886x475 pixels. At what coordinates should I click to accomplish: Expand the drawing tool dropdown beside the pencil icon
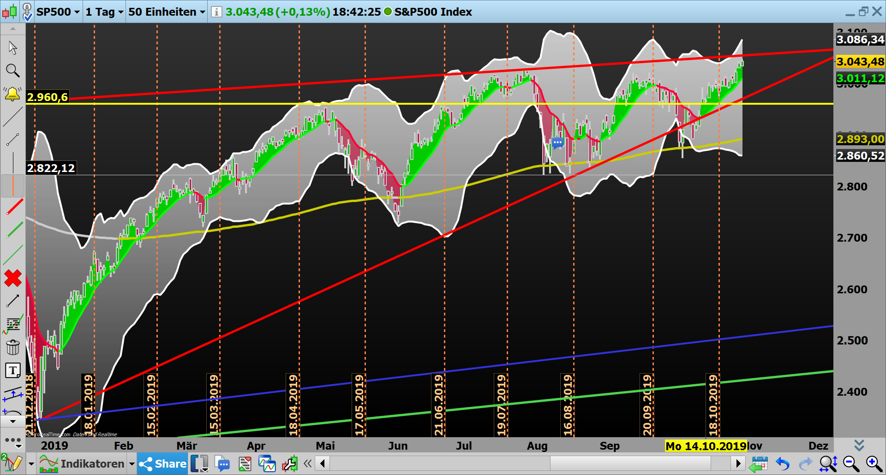[x=31, y=463]
